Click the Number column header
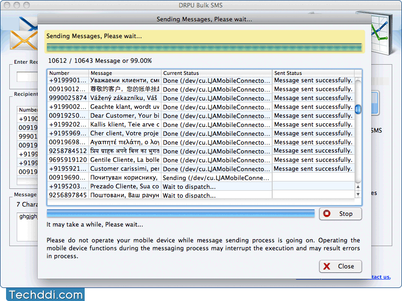402x301 pixels. coord(68,73)
